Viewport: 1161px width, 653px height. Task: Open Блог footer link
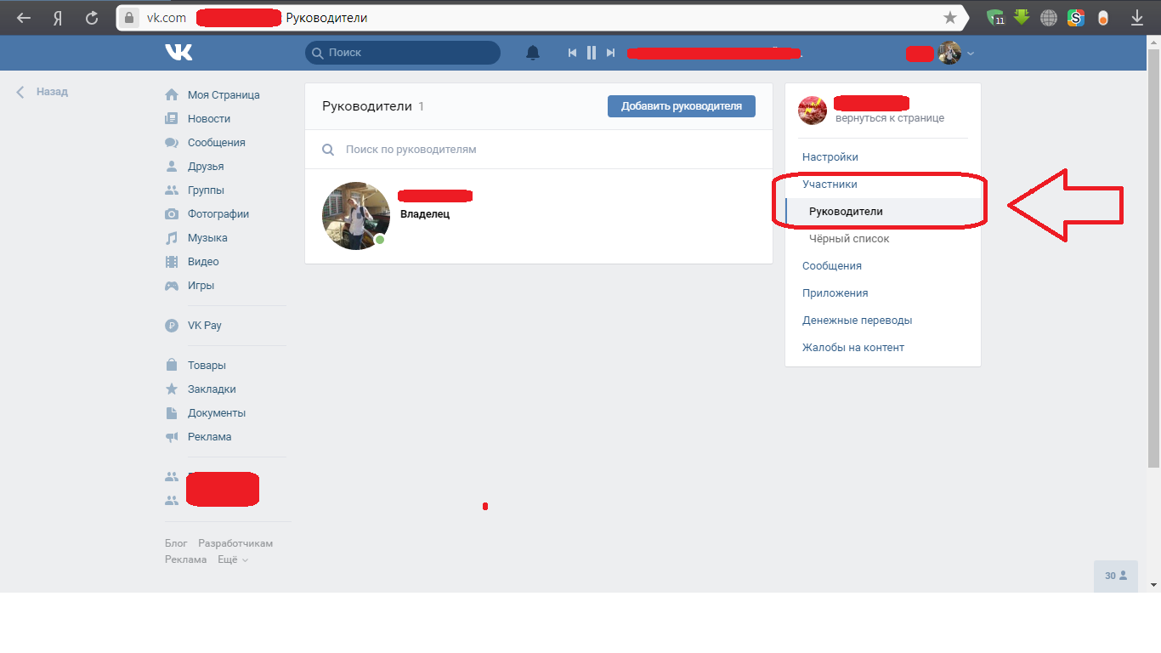pos(176,543)
